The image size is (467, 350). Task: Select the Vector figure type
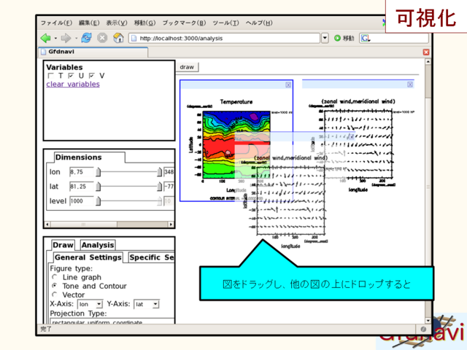[55, 295]
